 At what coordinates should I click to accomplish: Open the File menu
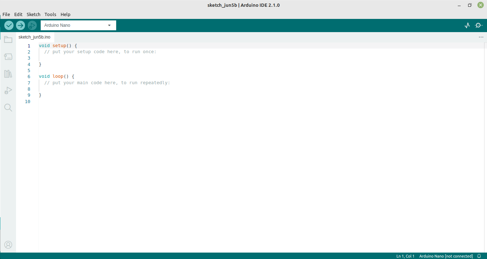click(6, 14)
